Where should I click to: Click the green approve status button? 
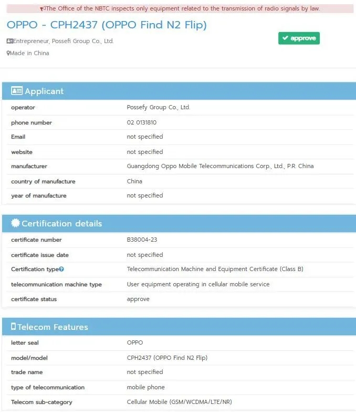coord(299,38)
